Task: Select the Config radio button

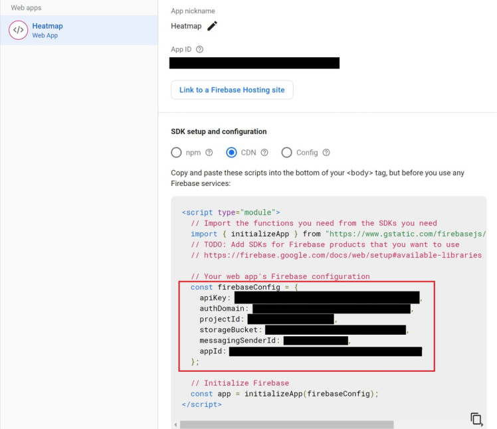Action: click(x=286, y=152)
